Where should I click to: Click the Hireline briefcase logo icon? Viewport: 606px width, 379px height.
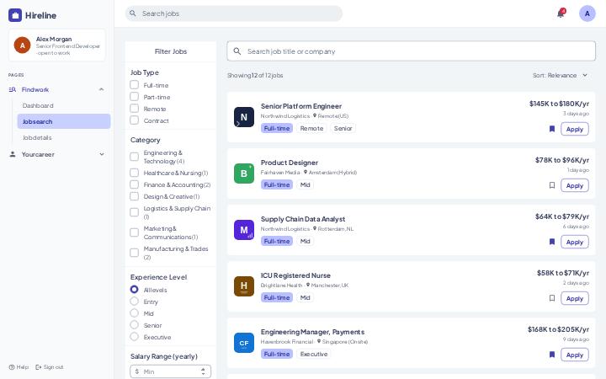click(15, 15)
